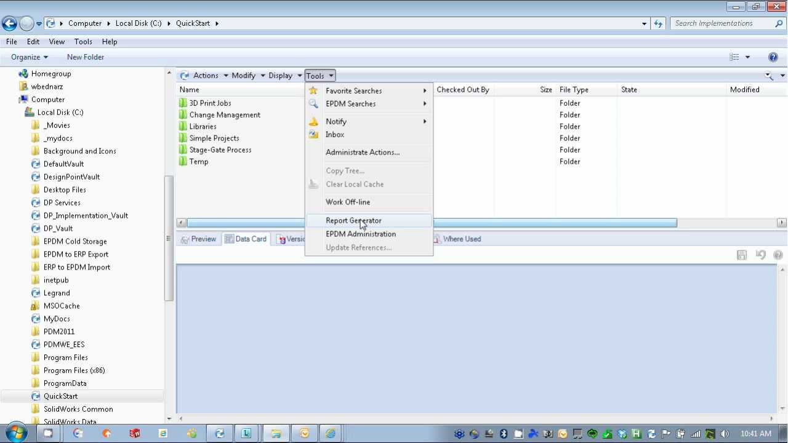Click the EPDM Searches magnifier icon
Image resolution: width=788 pixels, height=443 pixels.
coord(313,103)
